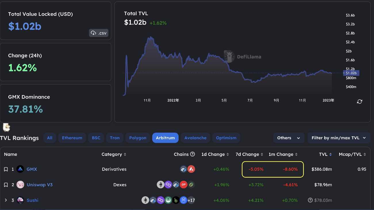Click Arbitrum chain icon in Sushi row
The image size is (374, 210).
153,200
